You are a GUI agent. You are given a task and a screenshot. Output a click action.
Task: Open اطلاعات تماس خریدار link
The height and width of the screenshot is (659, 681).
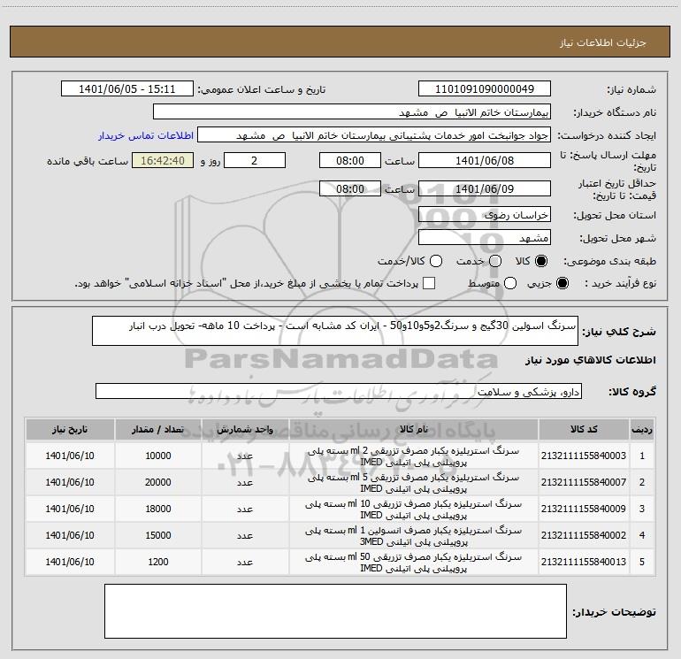[x=146, y=135]
